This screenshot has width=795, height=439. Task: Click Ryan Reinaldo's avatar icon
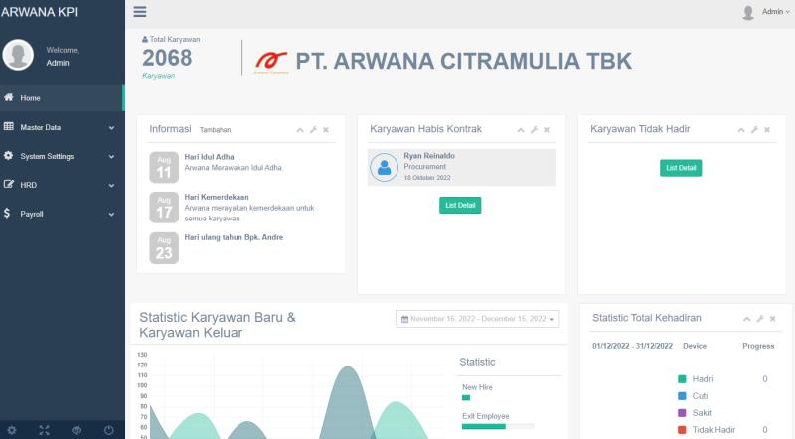[x=384, y=167]
